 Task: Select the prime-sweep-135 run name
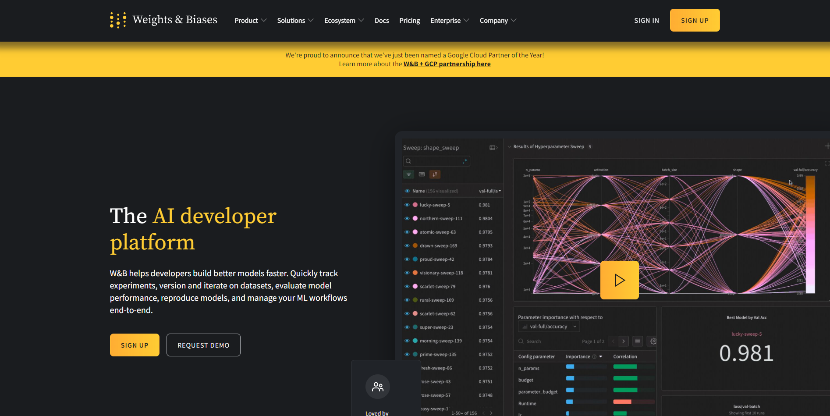(x=438, y=354)
